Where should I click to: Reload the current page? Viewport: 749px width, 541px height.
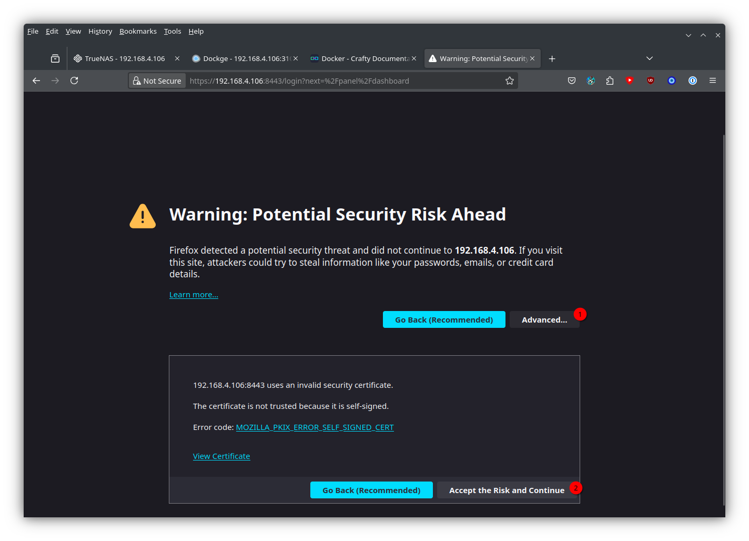[x=74, y=81]
